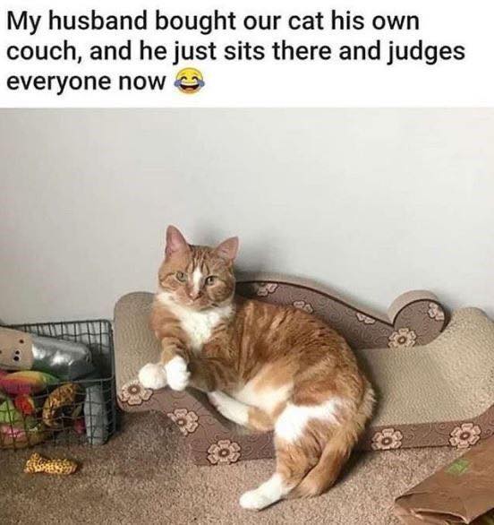Click the wire basket of cat toys
This screenshot has height=525, width=494.
tap(57, 383)
